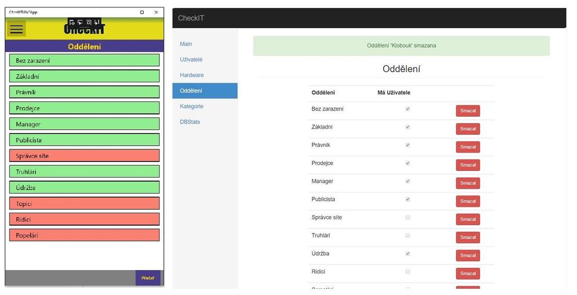Select green Manager item in app list
Viewport: 577px width, 295px height.
click(85, 124)
